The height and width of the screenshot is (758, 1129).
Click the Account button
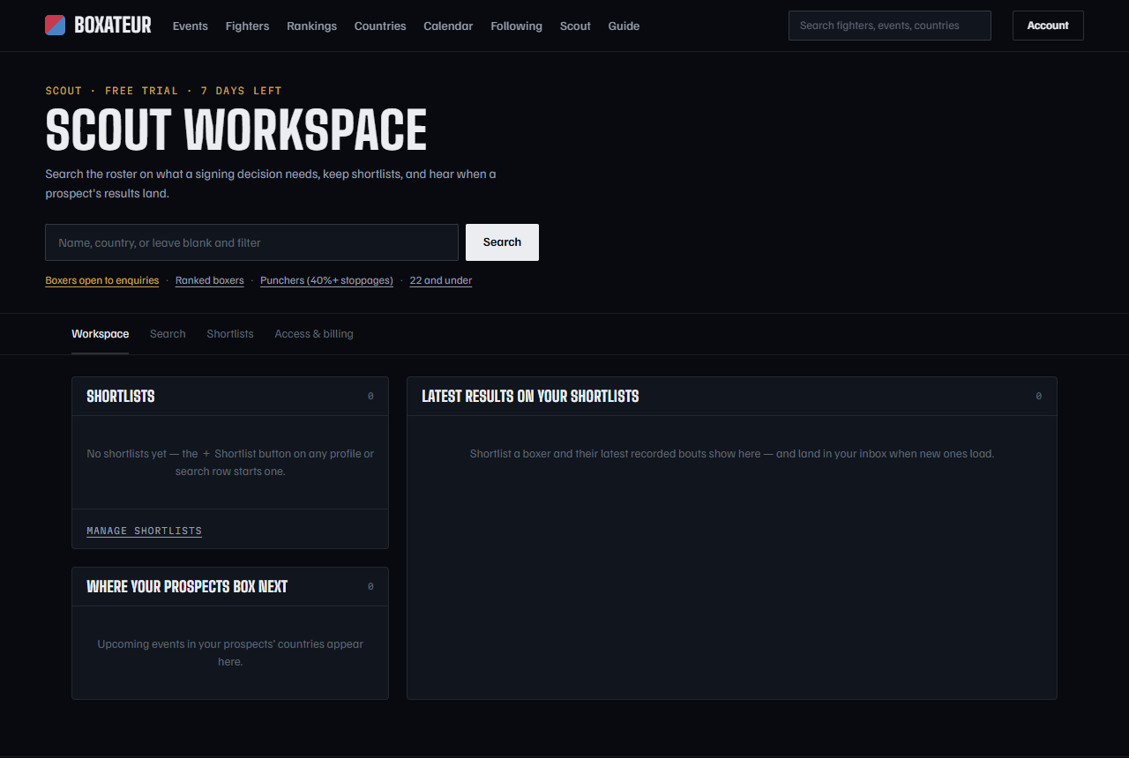click(1048, 26)
